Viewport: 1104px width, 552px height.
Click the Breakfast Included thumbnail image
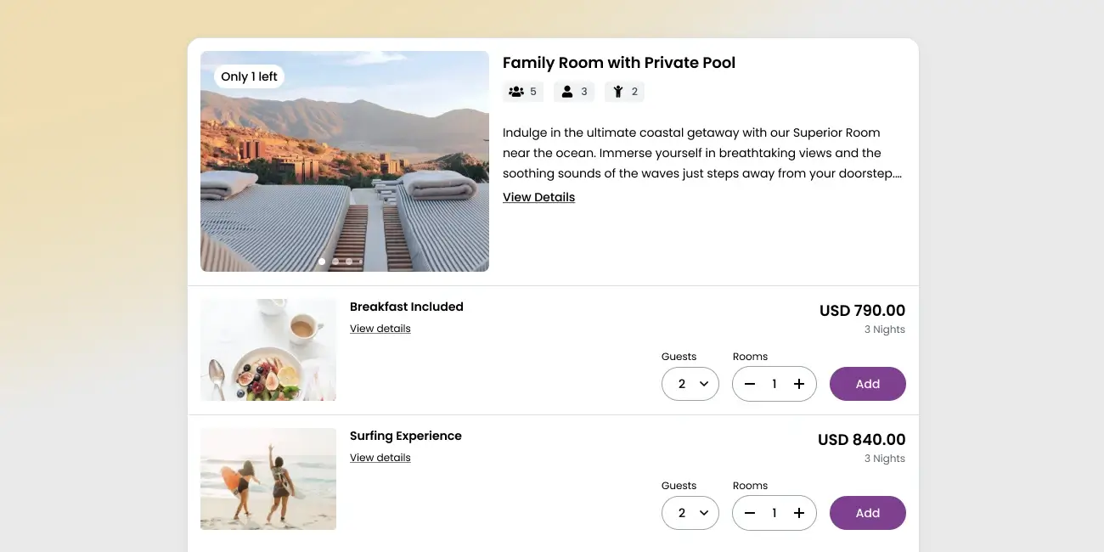[x=268, y=350]
